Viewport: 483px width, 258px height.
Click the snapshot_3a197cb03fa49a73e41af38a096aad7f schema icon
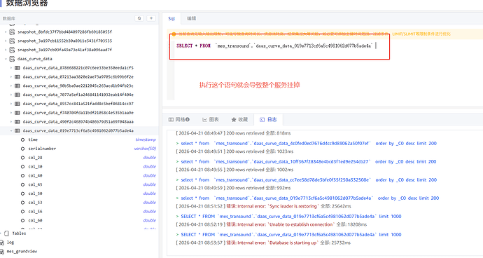(x=12, y=50)
